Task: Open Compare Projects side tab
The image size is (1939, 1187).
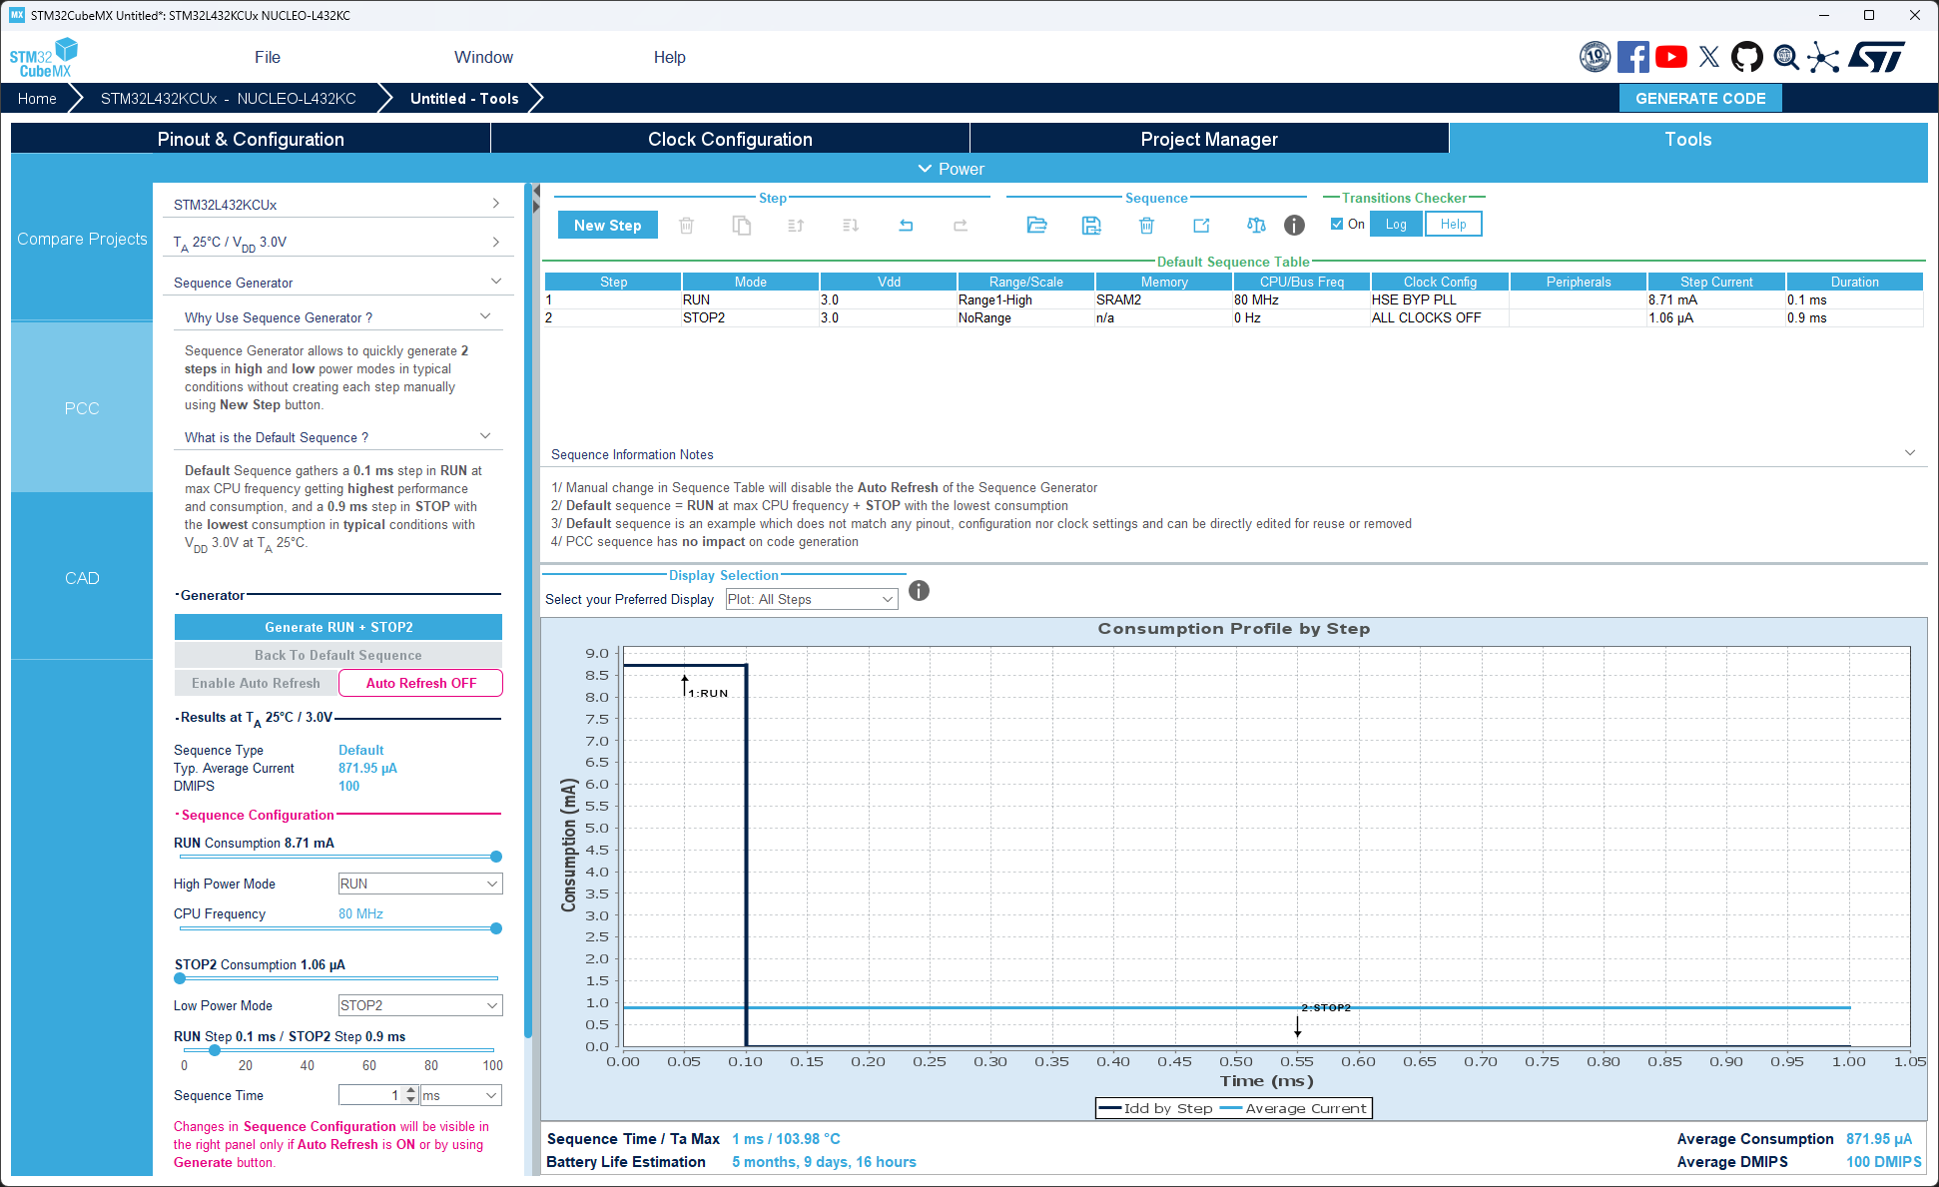Action: coord(82,239)
